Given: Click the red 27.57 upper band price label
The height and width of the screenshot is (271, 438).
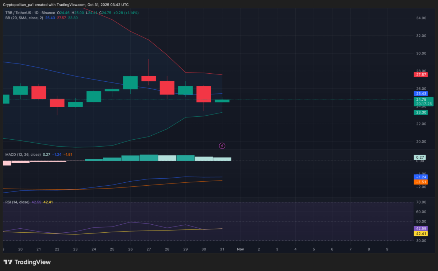Looking at the screenshot, I should coord(420,75).
